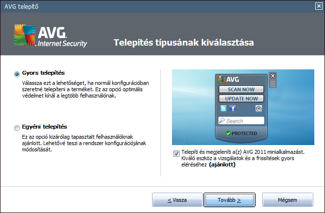Select the Gyors telepítés radio button
This screenshot has height=213, width=325.
pyautogui.click(x=17, y=74)
